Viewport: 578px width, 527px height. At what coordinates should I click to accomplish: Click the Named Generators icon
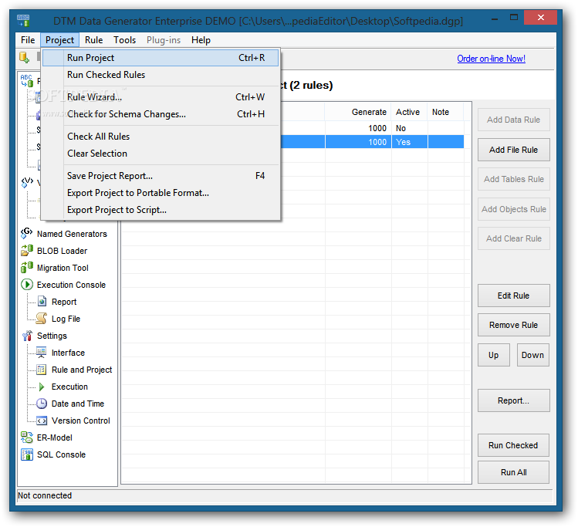click(x=26, y=233)
